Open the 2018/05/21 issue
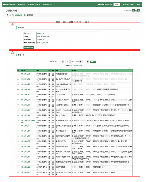Screen dimensions: 146x182 tap(25, 110)
